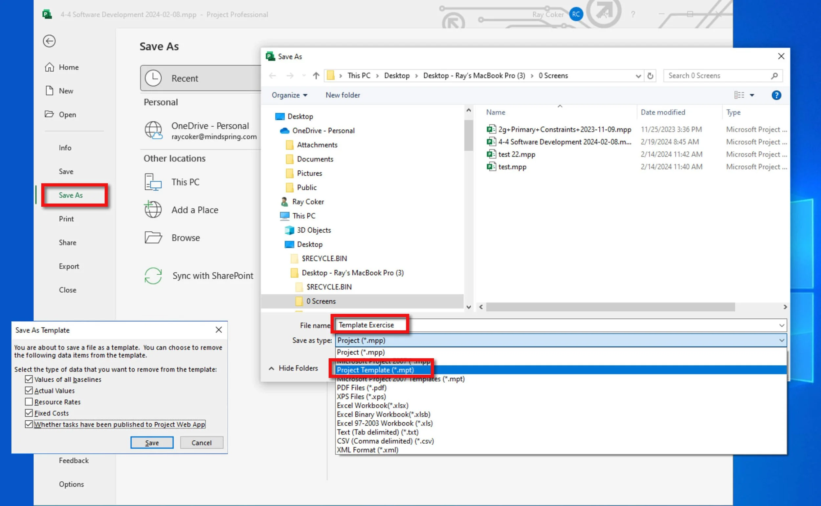This screenshot has width=821, height=506.
Task: Collapse folders with Hide Folders
Action: coord(293,368)
